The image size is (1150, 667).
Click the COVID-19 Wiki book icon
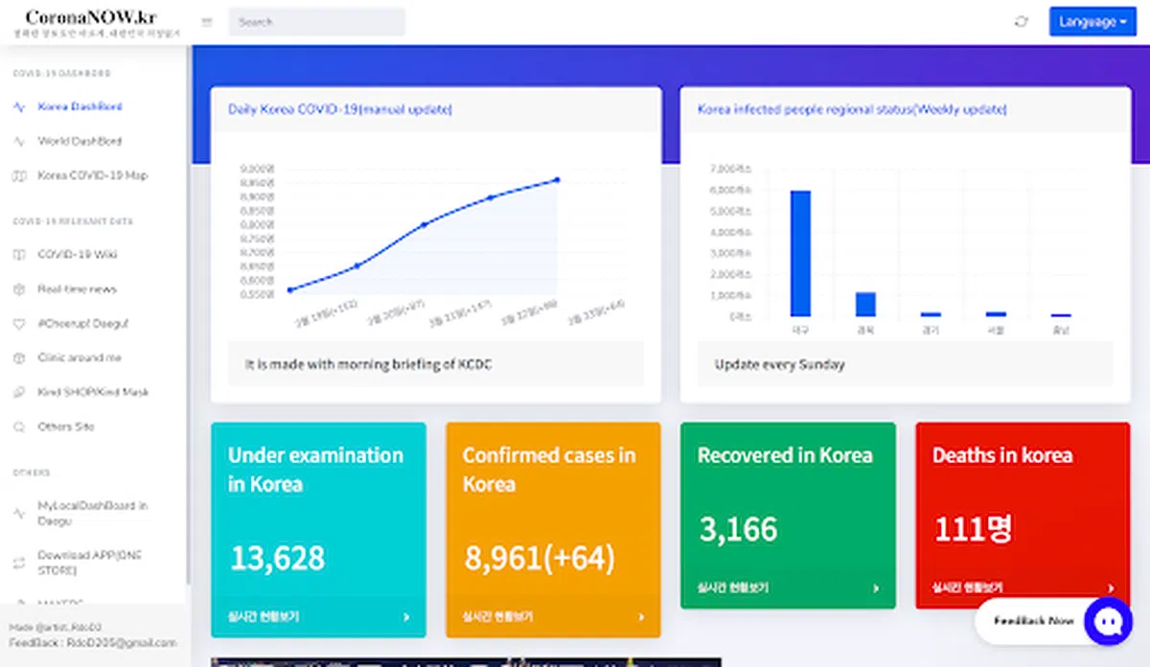pyautogui.click(x=19, y=255)
